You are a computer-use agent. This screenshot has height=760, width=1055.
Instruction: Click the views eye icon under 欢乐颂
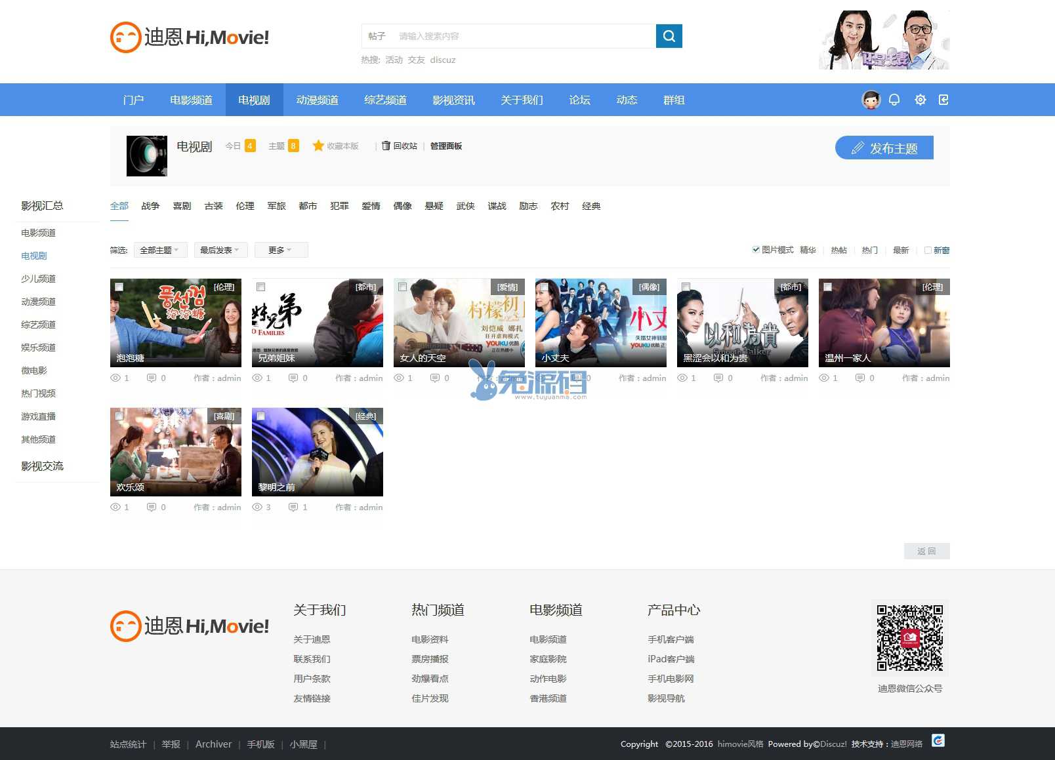point(115,508)
